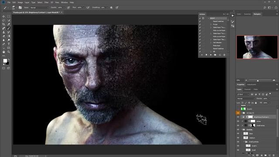Screen dimensions: 279x157
Task: Lock all for selected layer
Action: pyautogui.click(x=256, y=103)
